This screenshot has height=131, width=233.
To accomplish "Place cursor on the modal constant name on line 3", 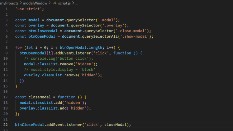I will pyautogui.click(x=34, y=20).
